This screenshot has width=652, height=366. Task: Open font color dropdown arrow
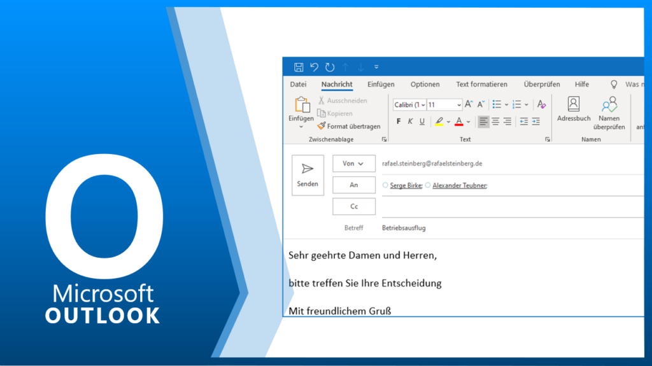click(468, 122)
